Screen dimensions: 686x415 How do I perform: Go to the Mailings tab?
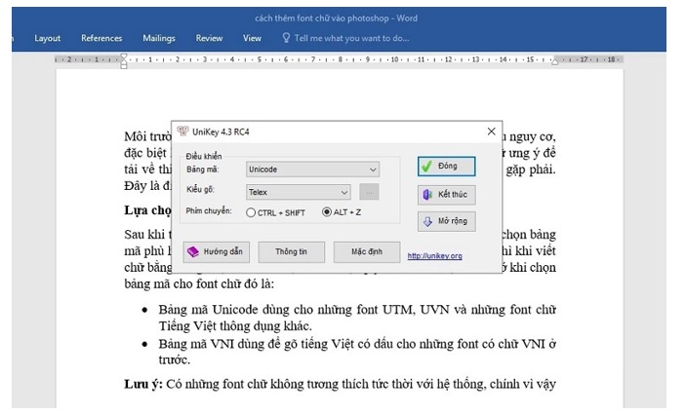click(x=158, y=38)
